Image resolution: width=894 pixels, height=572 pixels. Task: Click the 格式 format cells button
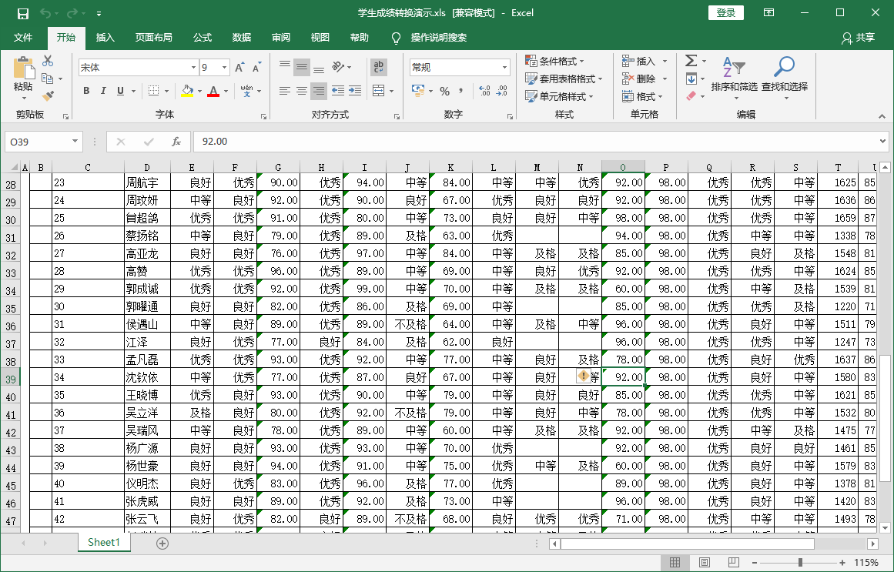[643, 96]
